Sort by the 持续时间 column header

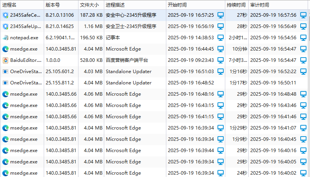click(x=237, y=5)
